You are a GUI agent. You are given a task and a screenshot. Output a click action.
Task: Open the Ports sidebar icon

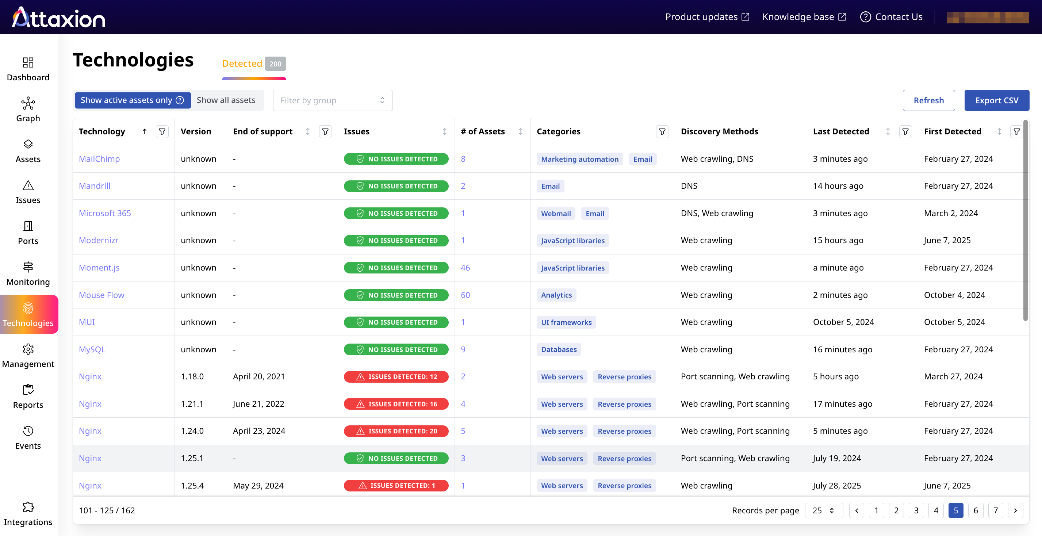click(28, 226)
